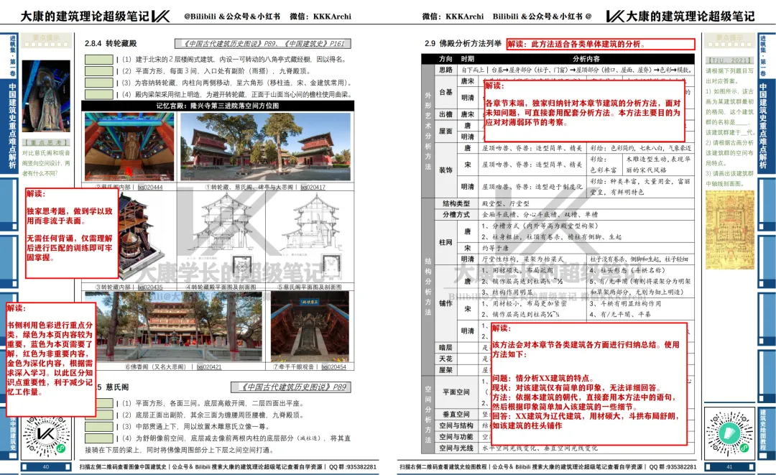Select the heading "2.8.4 转轮藏殿"
The width and height of the screenshot is (776, 475).
click(111, 44)
